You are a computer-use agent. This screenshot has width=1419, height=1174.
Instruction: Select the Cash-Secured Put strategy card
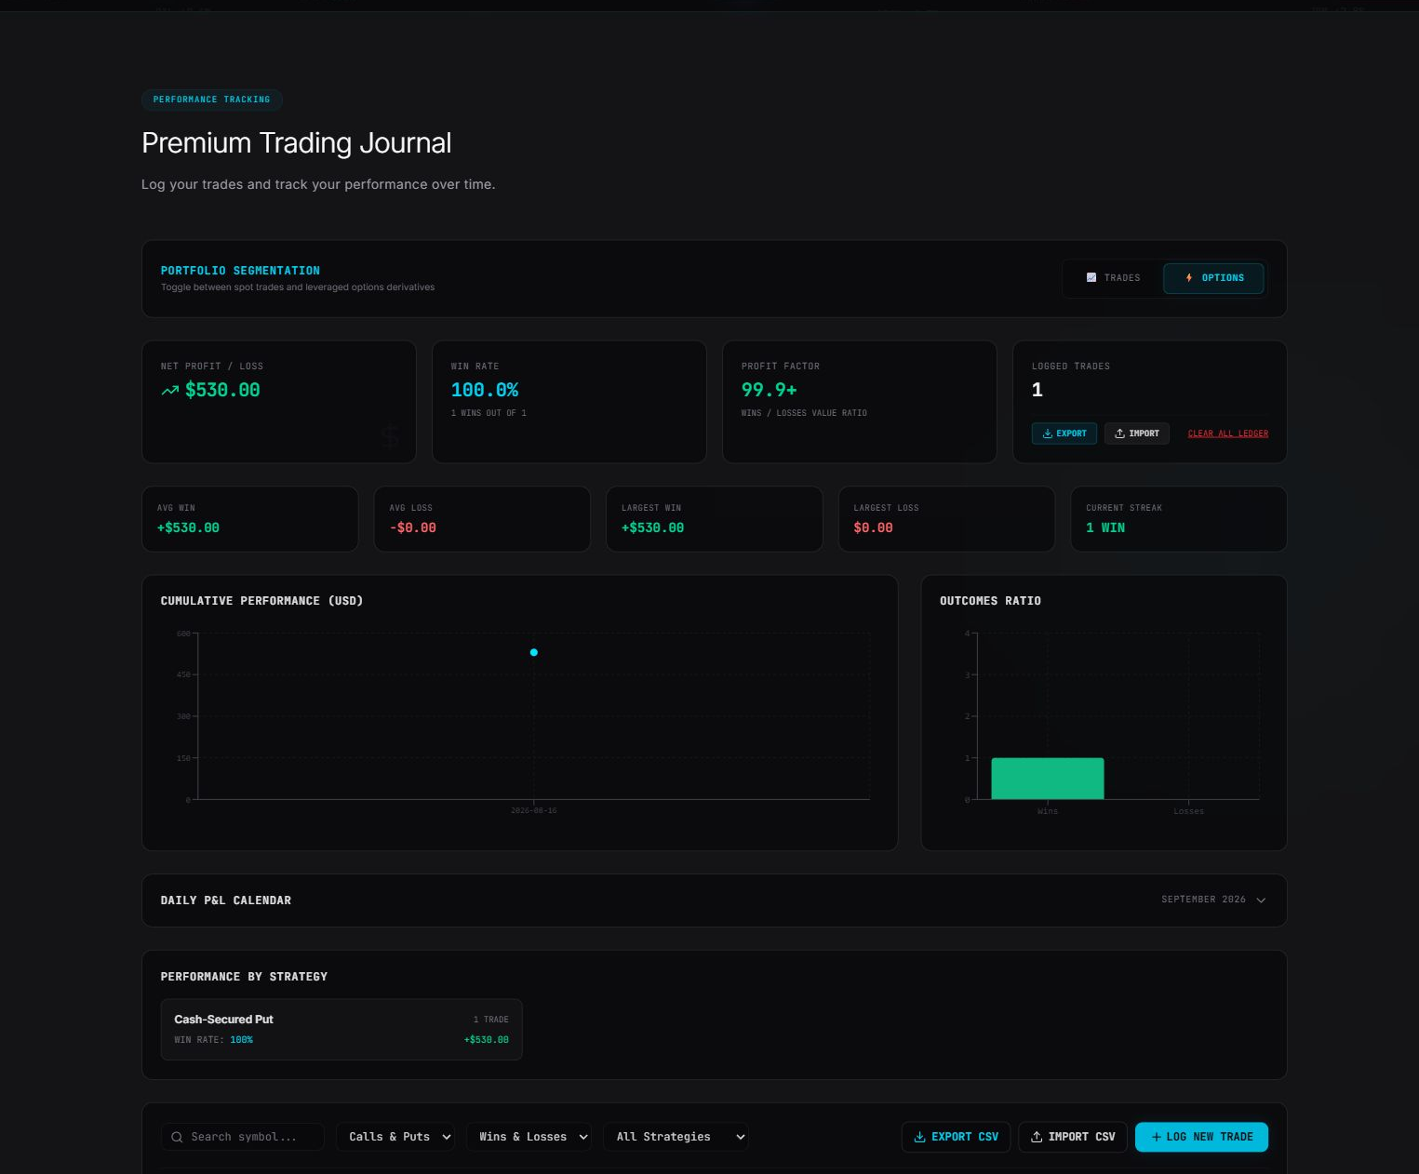pos(341,1029)
